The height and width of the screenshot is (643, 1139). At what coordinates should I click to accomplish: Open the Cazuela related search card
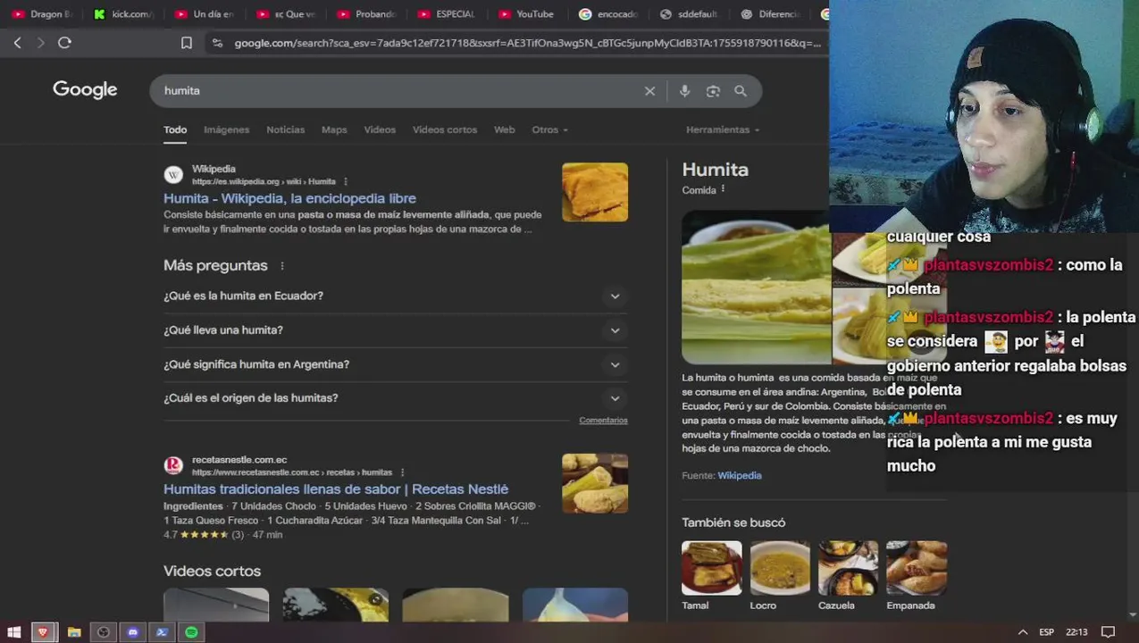(x=848, y=576)
